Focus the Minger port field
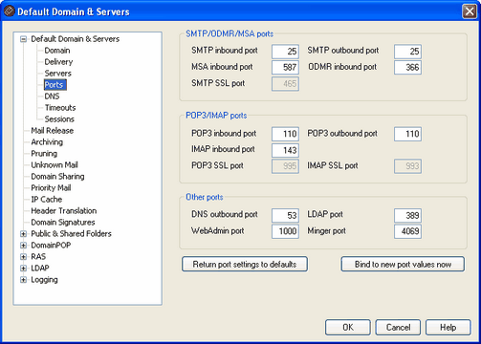Image resolution: width=481 pixels, height=344 pixels. pos(407,231)
